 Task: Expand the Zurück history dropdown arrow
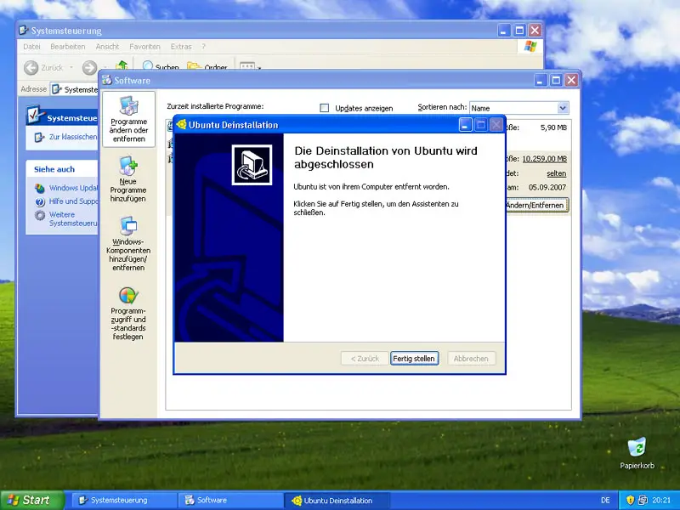pos(71,68)
